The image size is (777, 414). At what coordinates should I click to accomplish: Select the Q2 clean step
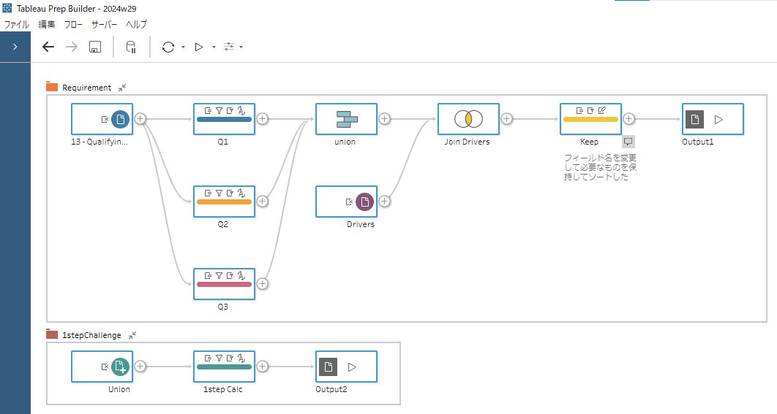[x=224, y=202]
